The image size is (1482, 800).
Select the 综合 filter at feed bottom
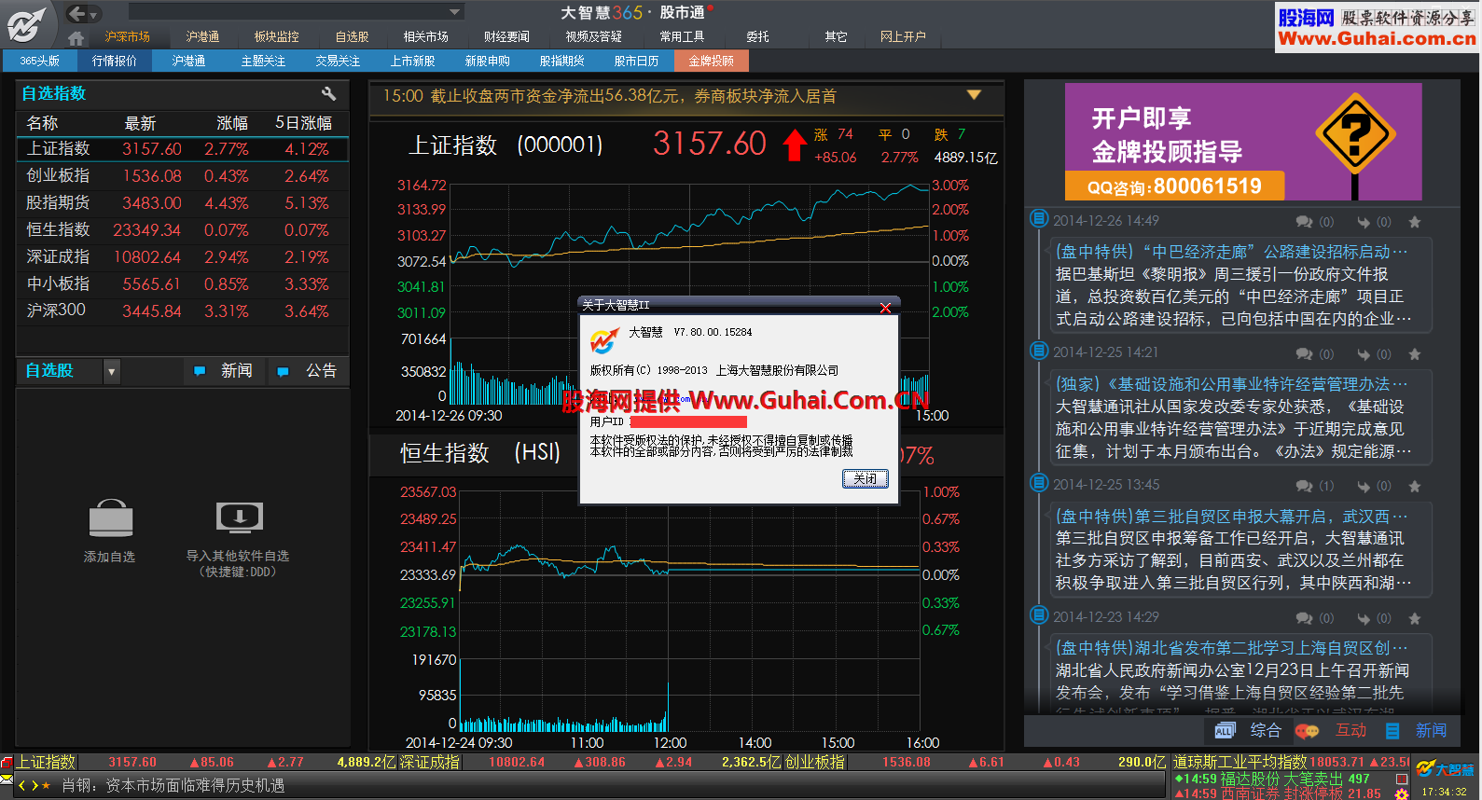[1248, 730]
